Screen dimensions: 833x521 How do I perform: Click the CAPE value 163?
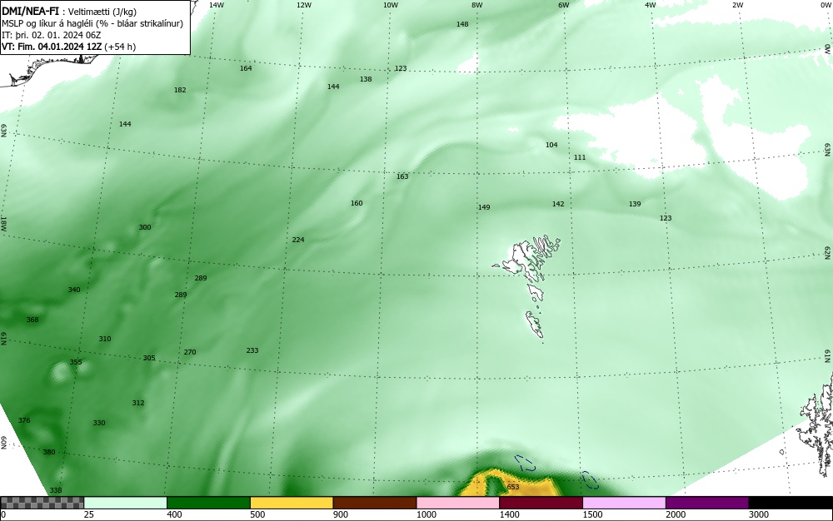coord(402,176)
